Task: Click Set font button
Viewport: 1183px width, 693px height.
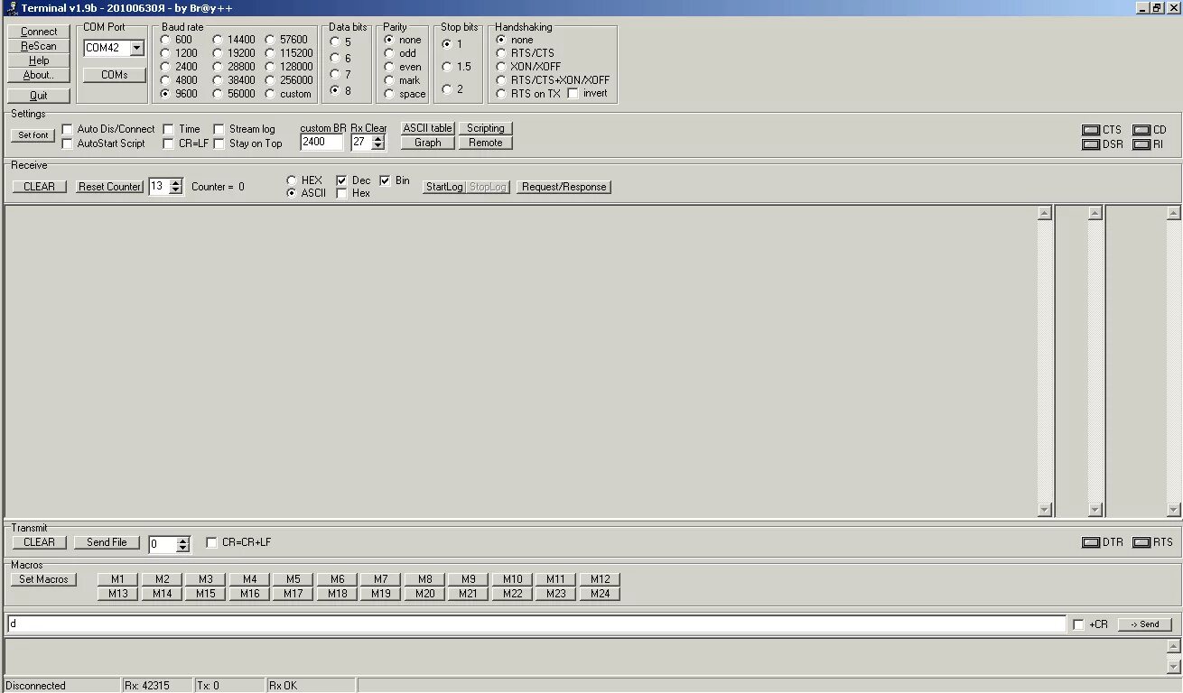Action: (x=33, y=135)
